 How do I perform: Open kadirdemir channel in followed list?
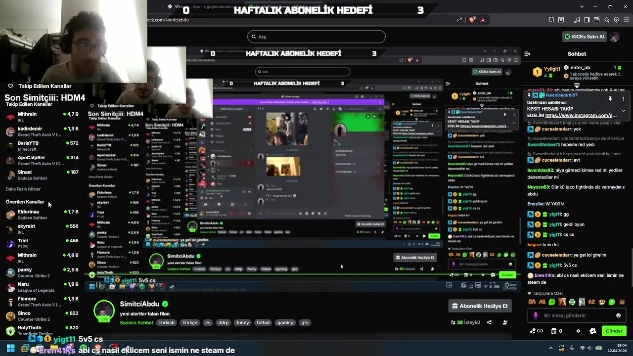click(x=42, y=132)
